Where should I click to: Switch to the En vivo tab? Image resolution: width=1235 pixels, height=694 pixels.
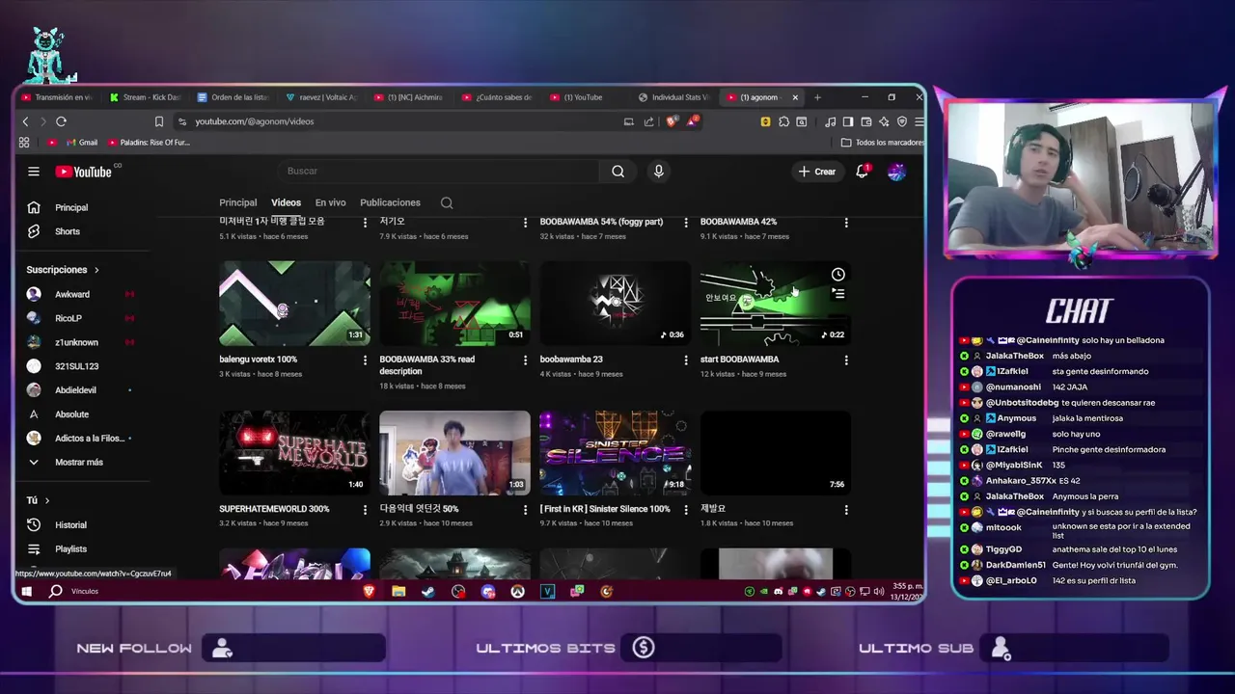tap(330, 202)
